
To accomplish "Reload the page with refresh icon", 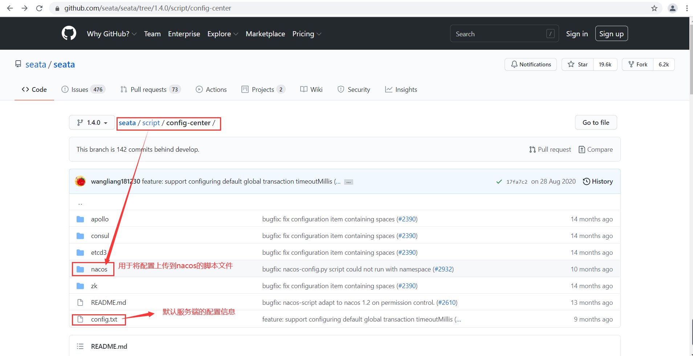I will click(x=39, y=8).
